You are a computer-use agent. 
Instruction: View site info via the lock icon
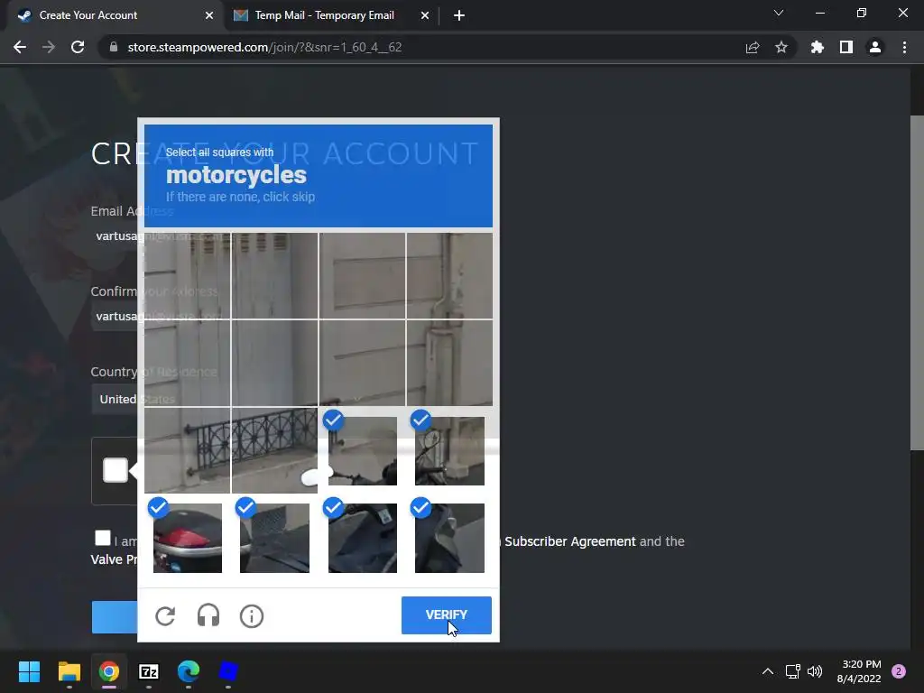click(114, 47)
